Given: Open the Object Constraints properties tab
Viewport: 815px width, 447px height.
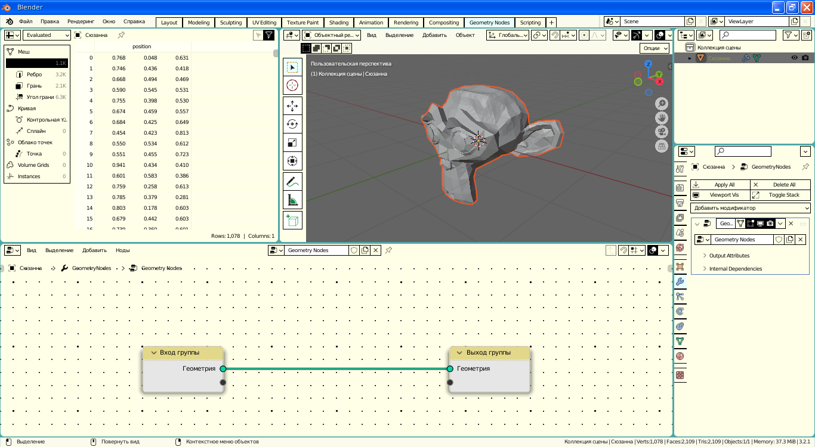Looking at the screenshot, I should [x=680, y=326].
